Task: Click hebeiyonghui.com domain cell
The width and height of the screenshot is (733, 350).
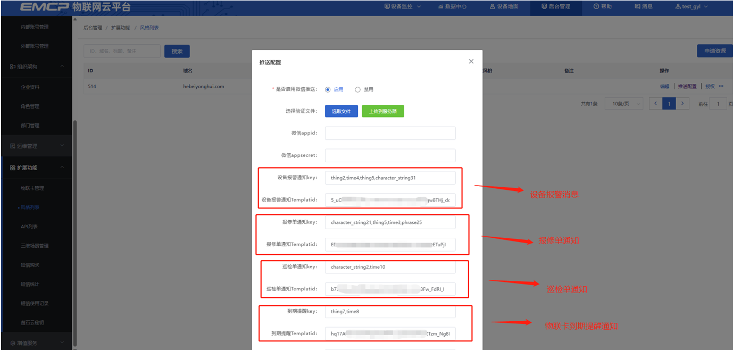Action: point(204,86)
